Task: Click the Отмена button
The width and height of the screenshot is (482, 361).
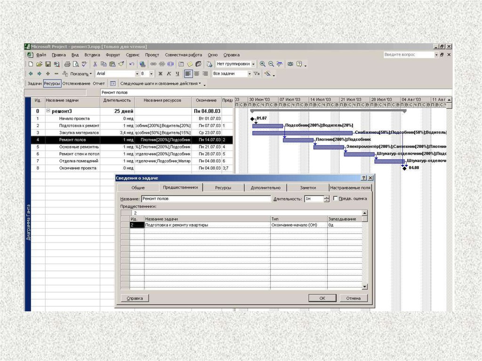Action: [353, 298]
